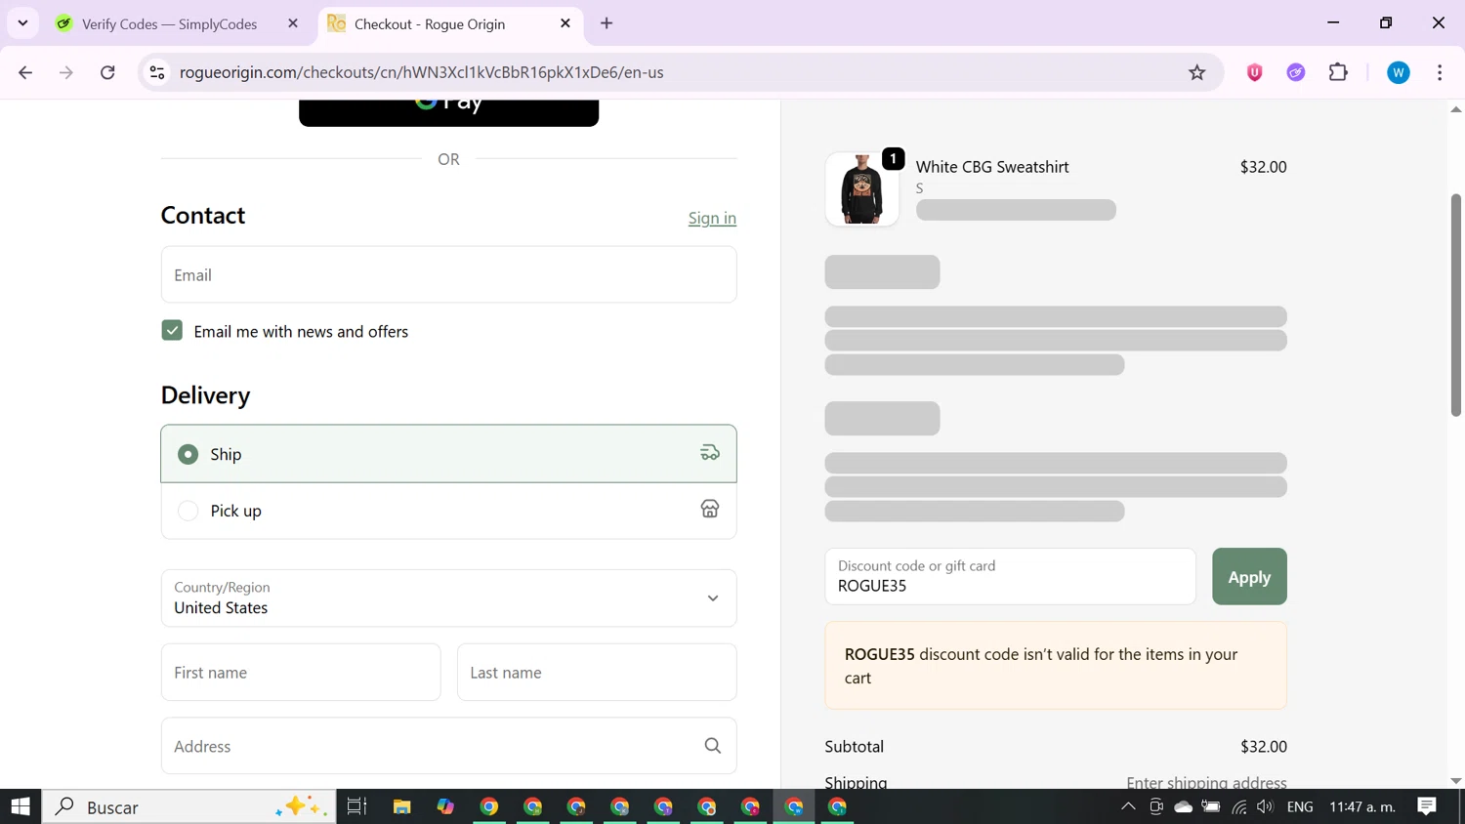Focus the Email input field
Screen dimensions: 1465x824
(x=448, y=274)
